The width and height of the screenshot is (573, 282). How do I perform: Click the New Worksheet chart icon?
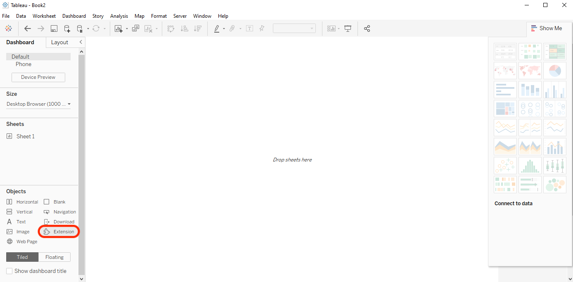[x=119, y=28]
